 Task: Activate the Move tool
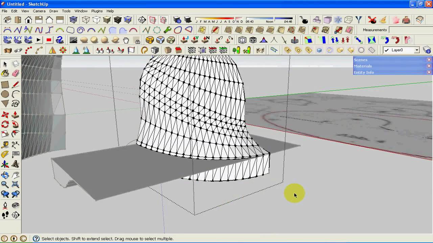click(5, 115)
